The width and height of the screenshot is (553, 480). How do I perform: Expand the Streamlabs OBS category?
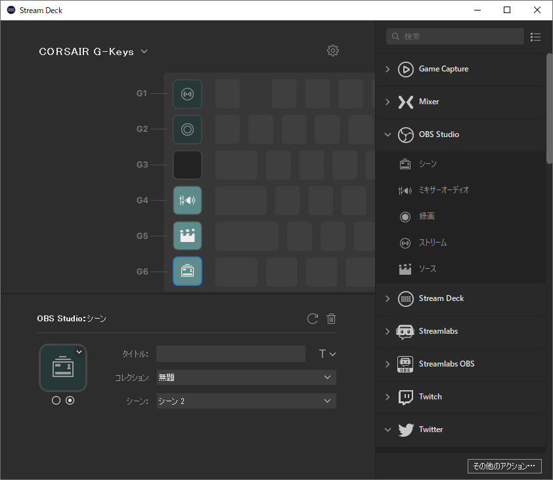(387, 365)
